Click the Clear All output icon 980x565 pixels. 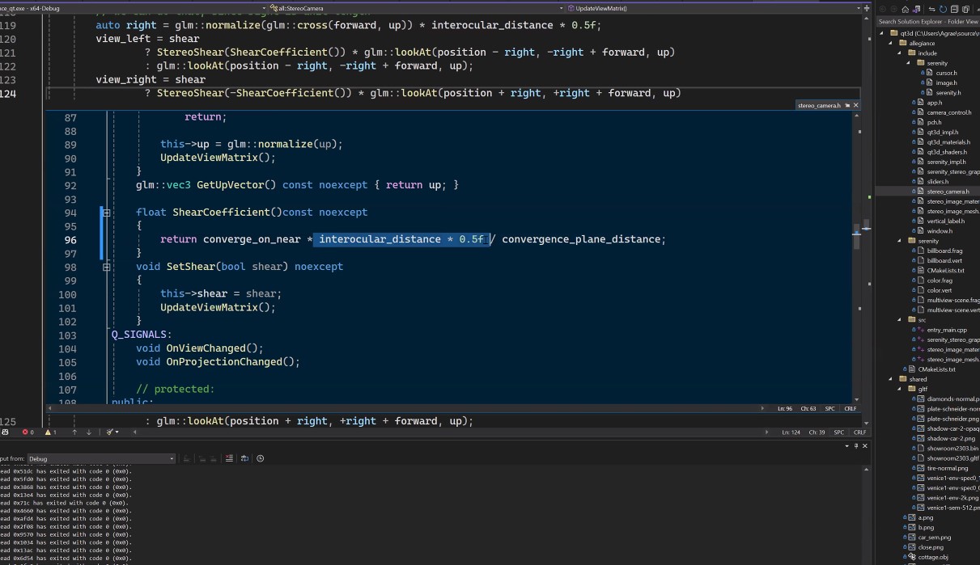[229, 458]
